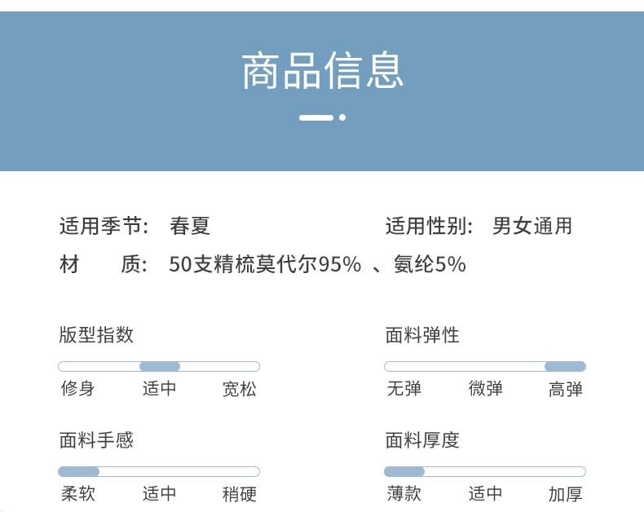Select 柔软 fabric feel label

coord(77,494)
